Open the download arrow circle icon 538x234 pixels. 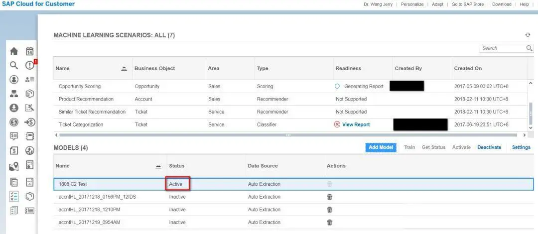tap(14, 108)
